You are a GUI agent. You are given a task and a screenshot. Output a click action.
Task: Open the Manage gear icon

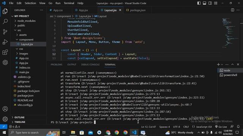[5, 119]
